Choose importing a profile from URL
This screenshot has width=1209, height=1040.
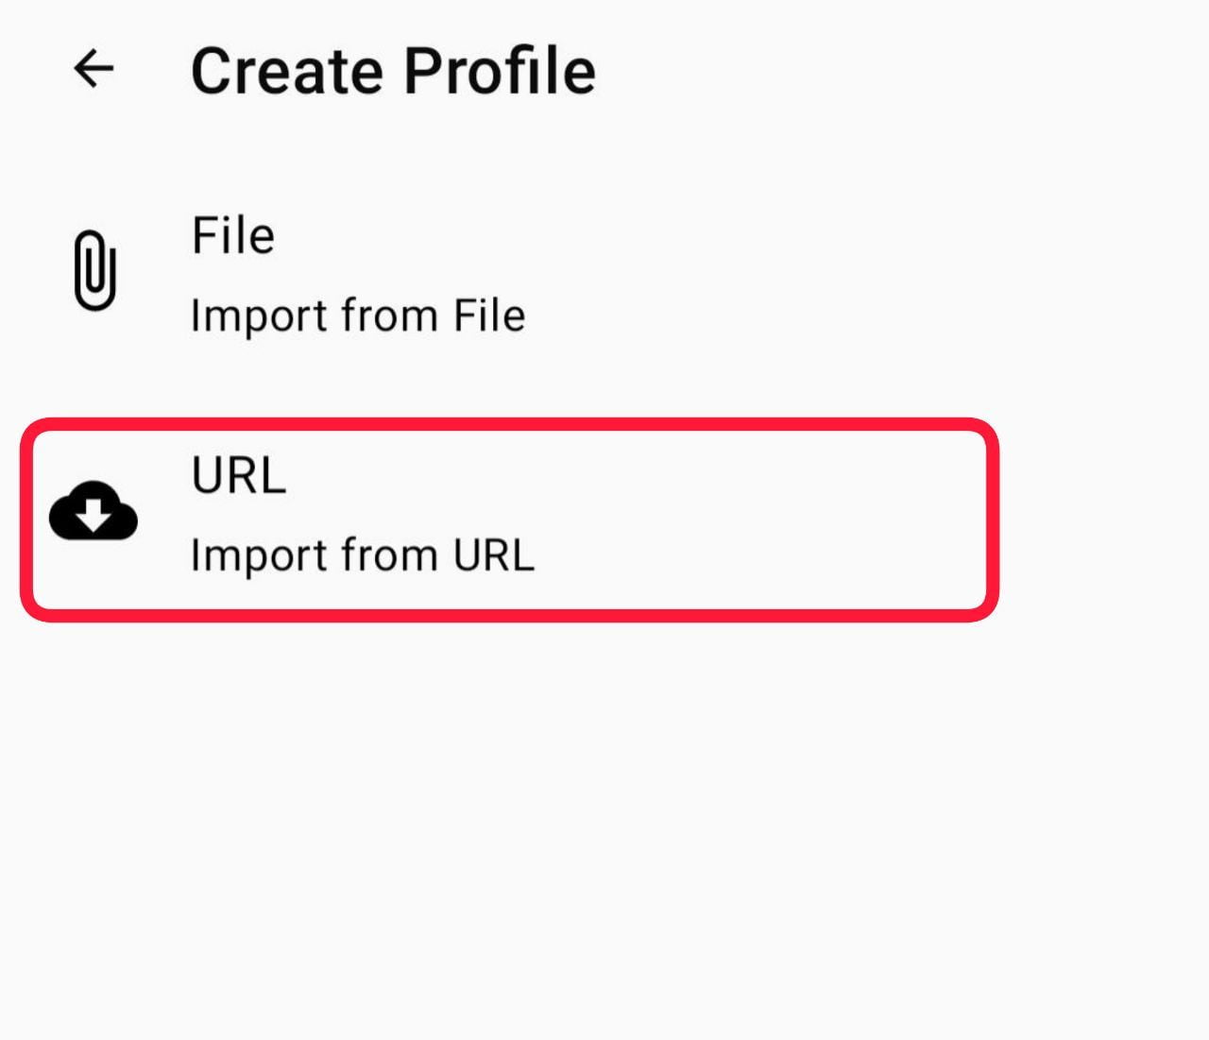[x=510, y=518]
